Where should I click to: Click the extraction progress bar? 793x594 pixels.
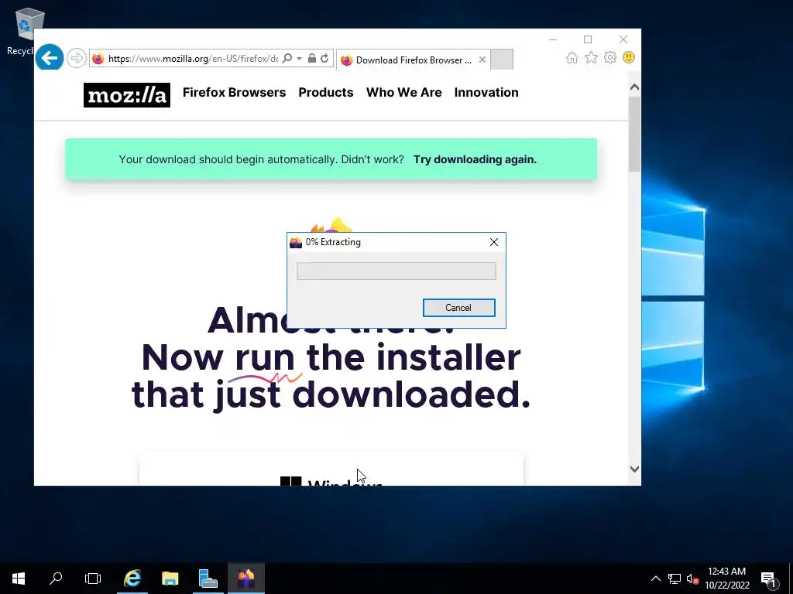coord(396,271)
